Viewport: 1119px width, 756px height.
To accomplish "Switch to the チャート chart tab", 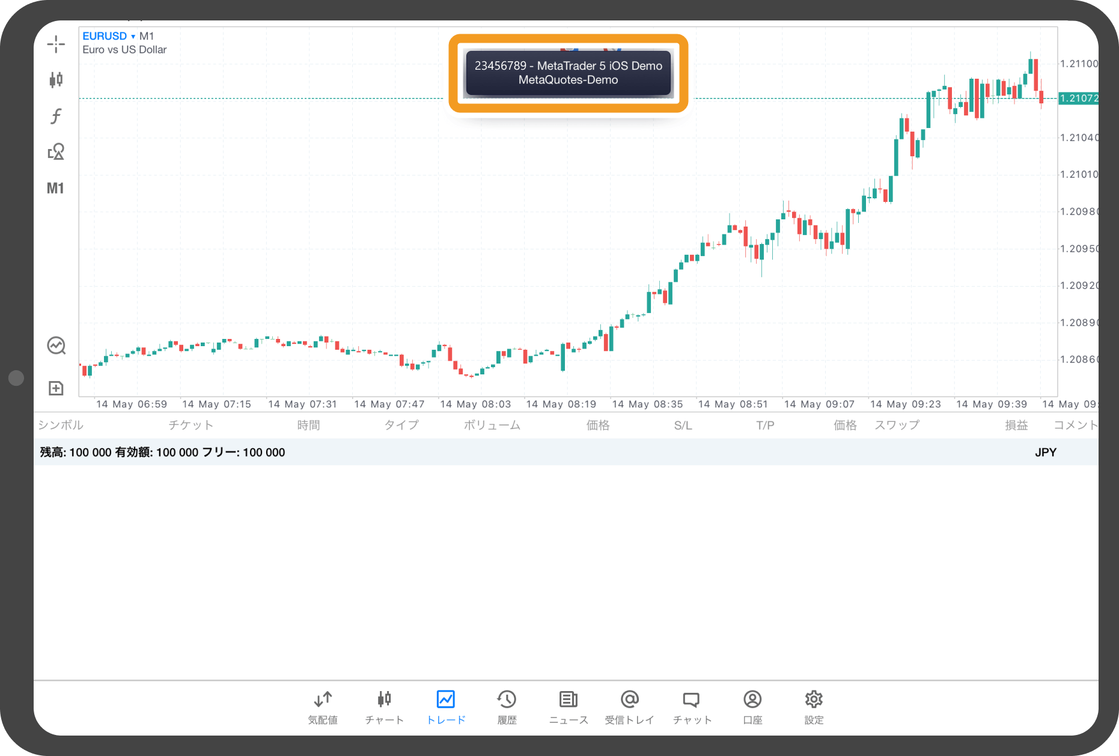I will 384,707.
